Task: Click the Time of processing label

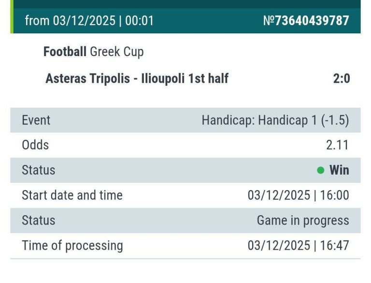Action: coord(72,245)
